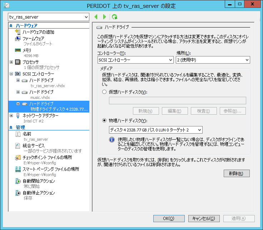Click the 'music.vhdx' file name text
This screenshot has height=230, width=263.
click(40, 97)
